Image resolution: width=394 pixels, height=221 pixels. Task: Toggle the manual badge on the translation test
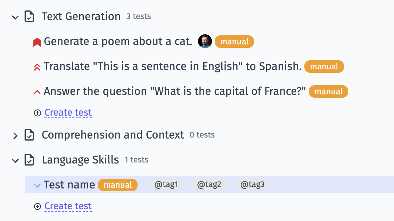[324, 66]
